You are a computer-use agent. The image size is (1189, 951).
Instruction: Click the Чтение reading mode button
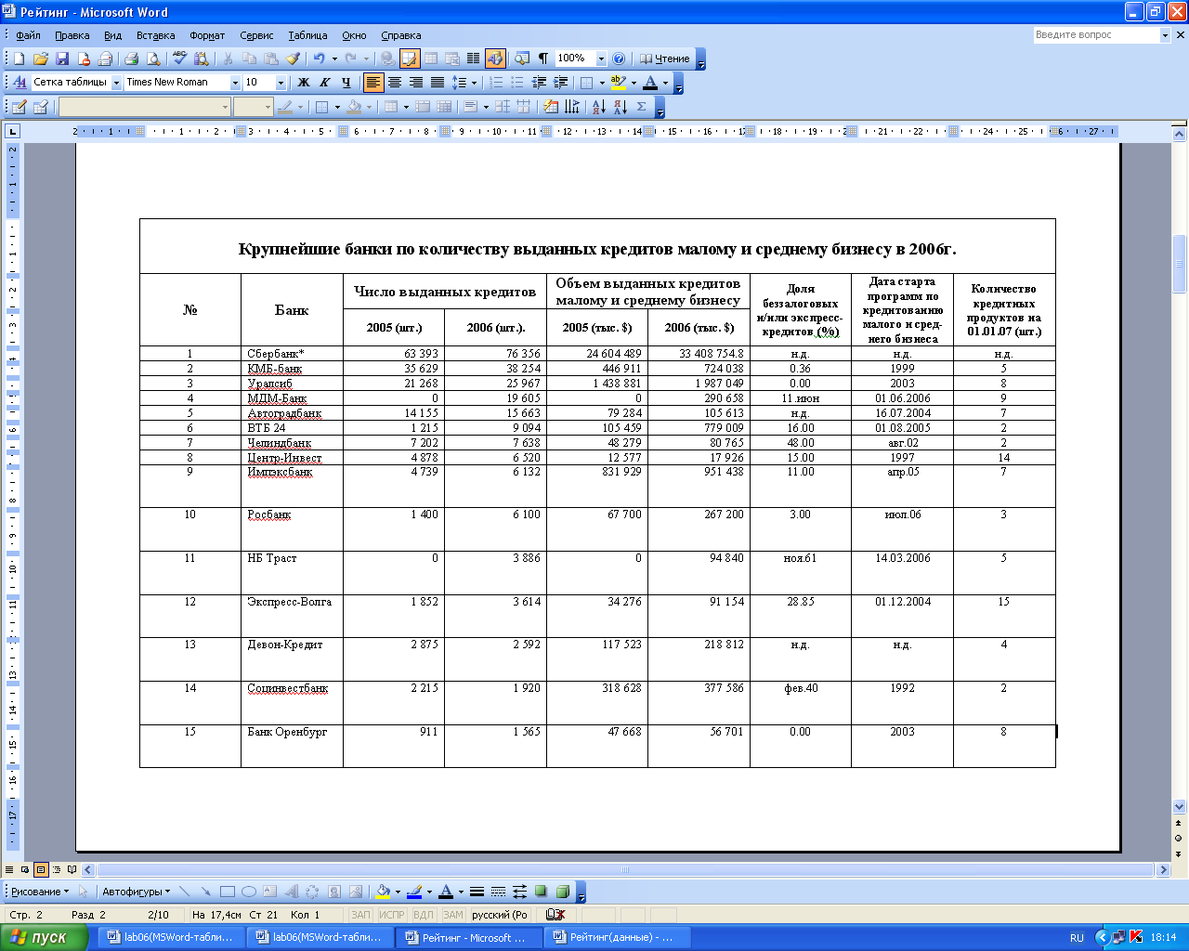click(x=665, y=59)
